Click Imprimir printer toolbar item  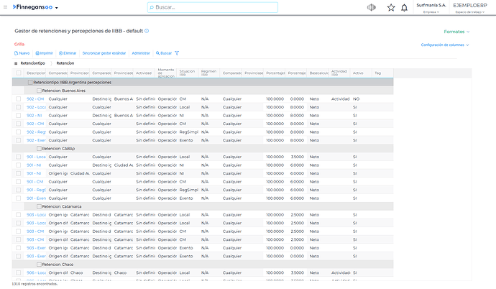[44, 53]
